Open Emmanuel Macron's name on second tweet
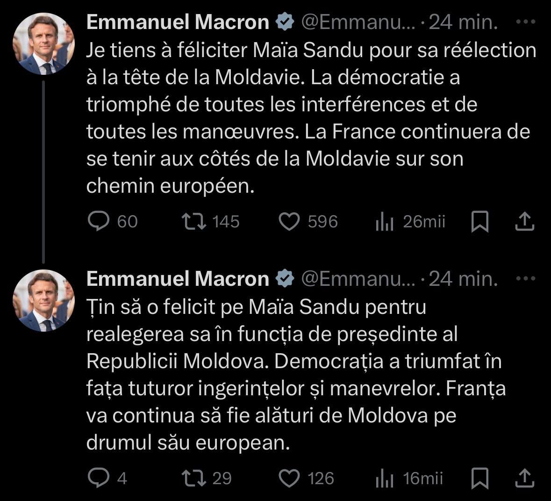The image size is (551, 501). [178, 279]
